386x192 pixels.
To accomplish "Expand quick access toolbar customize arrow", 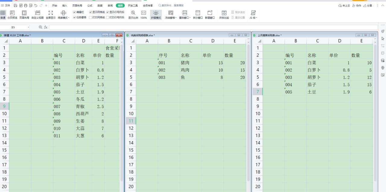I will pos(46,5).
